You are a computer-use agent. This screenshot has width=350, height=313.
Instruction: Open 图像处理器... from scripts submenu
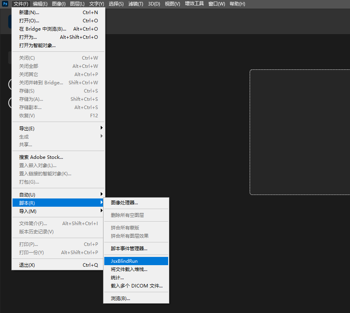(x=124, y=203)
